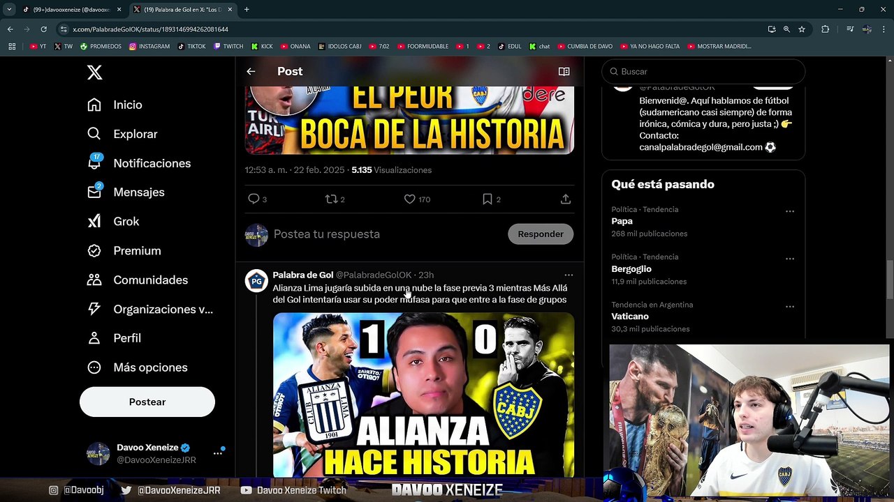Viewport: 894px width, 502px height.
Task: Open the Papa trending topic
Action: (x=622, y=221)
